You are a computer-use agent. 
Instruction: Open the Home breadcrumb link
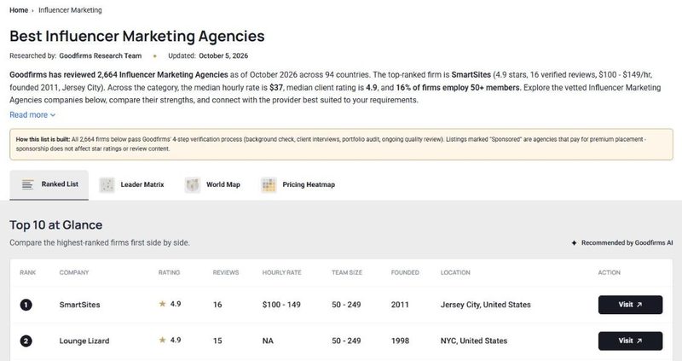click(x=19, y=10)
